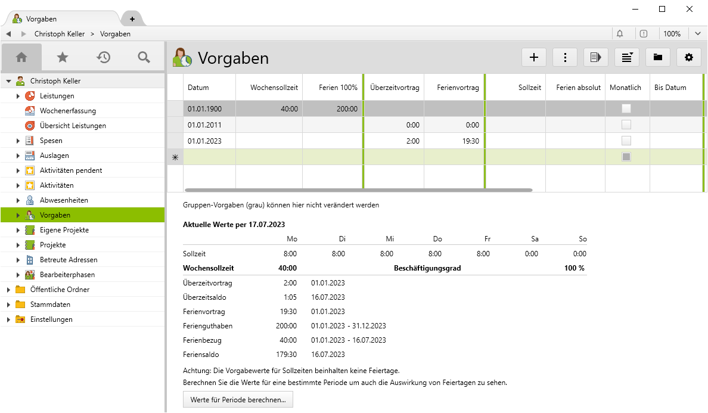Check Monatlich box in the new row
Image resolution: width=708 pixels, height=413 pixels.
tap(626, 157)
